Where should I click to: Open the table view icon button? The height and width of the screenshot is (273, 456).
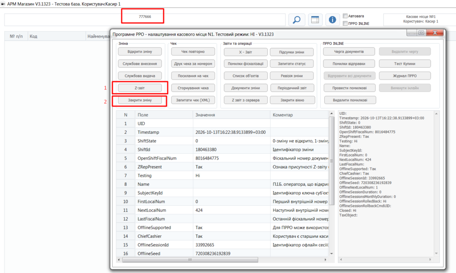click(315, 20)
